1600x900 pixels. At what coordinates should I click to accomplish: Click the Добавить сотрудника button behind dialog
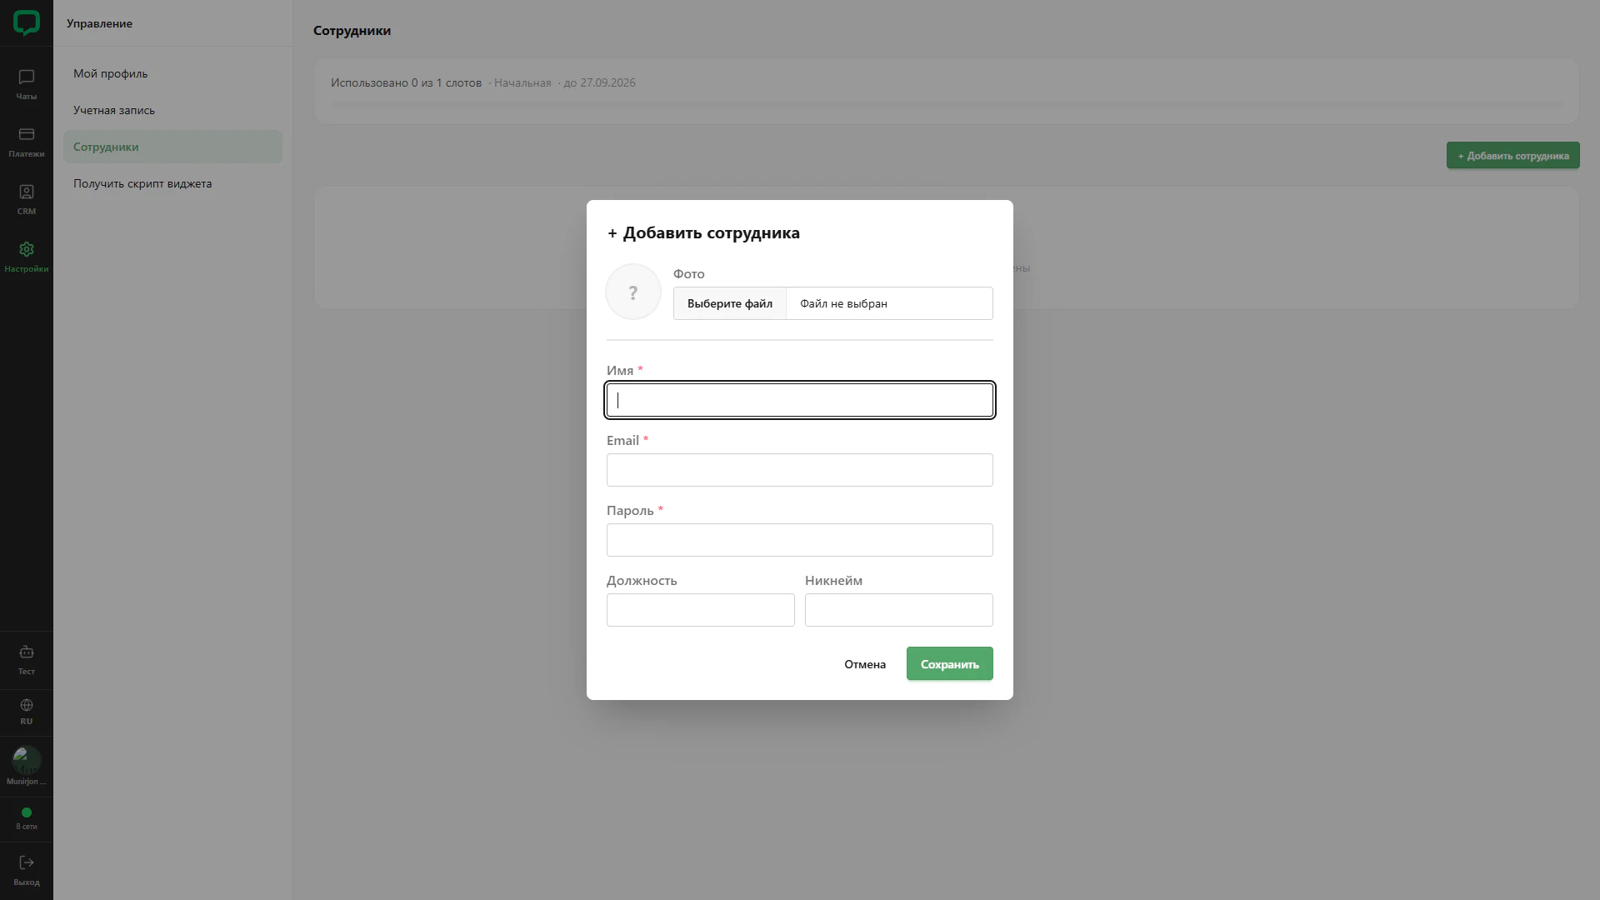coord(1512,155)
